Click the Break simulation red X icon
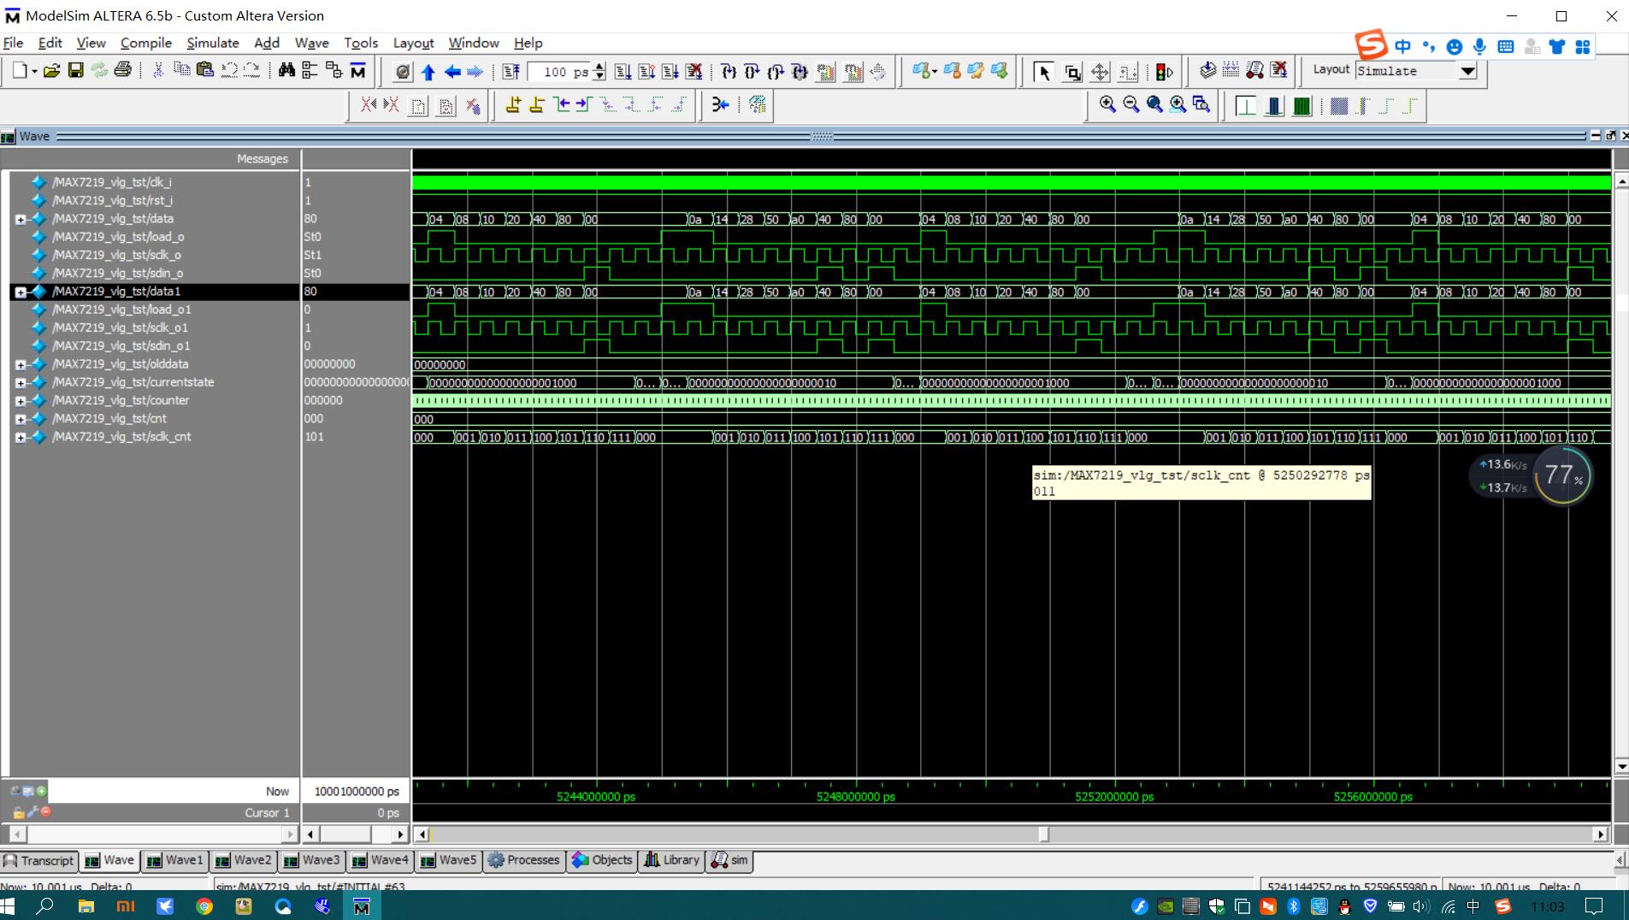 point(694,72)
